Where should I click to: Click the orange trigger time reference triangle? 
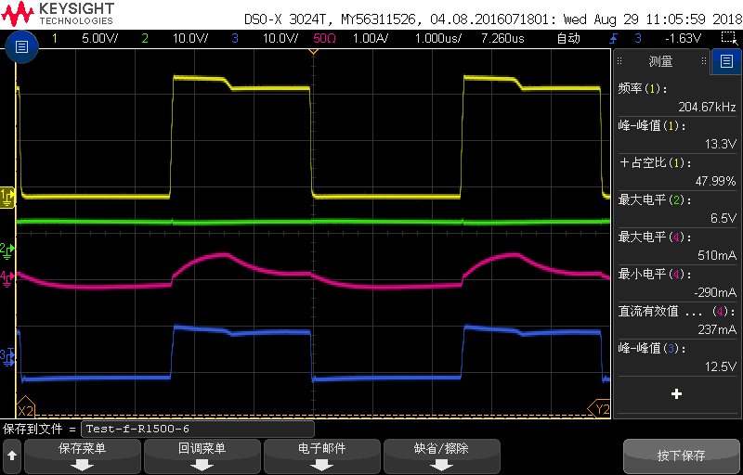click(x=313, y=51)
